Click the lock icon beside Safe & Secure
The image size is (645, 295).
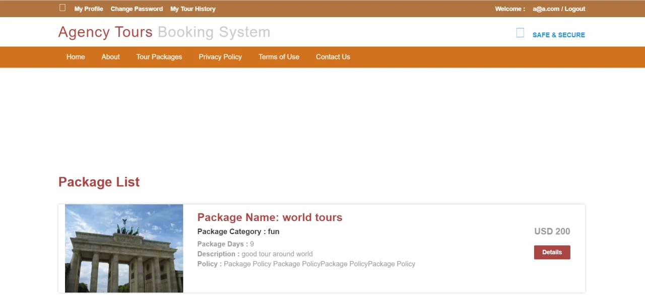click(x=520, y=33)
